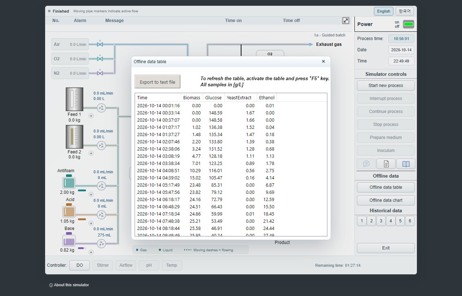Viewport: 462px width, 296px height.
Task: Click the Ethanol column header
Action: click(267, 97)
